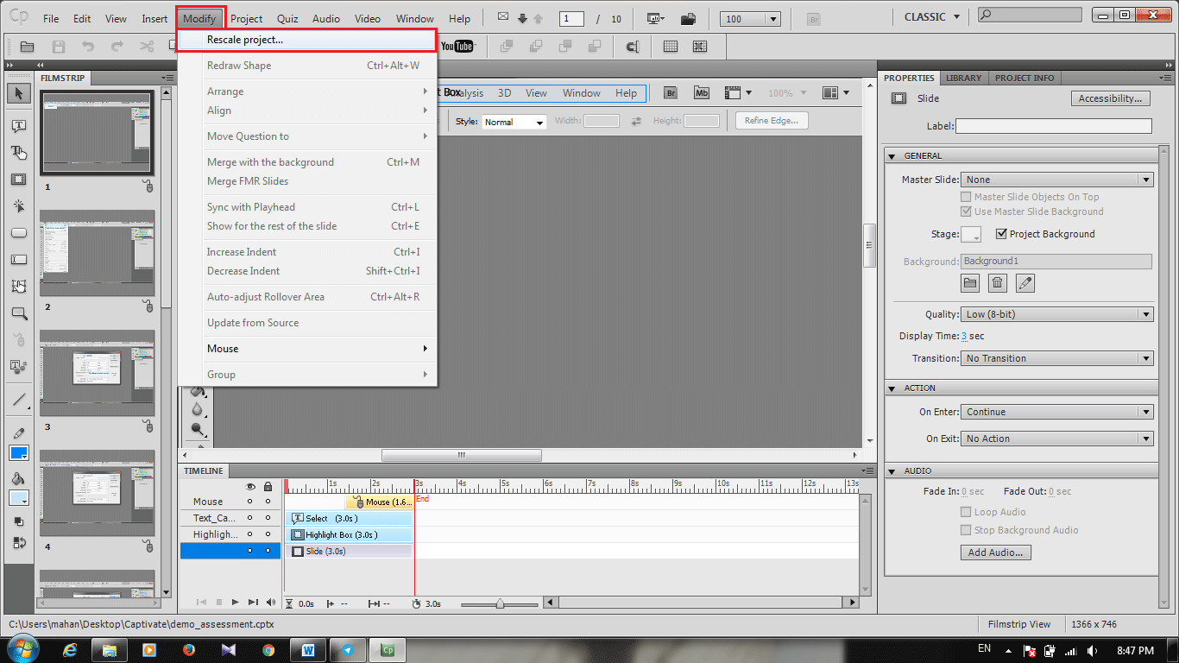Click the blue stroke color swatch
Screen dimensions: 1179x663
[x=19, y=453]
